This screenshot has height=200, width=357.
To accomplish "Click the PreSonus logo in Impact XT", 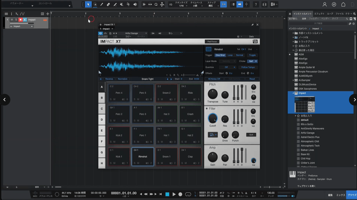I will point(256,41).
